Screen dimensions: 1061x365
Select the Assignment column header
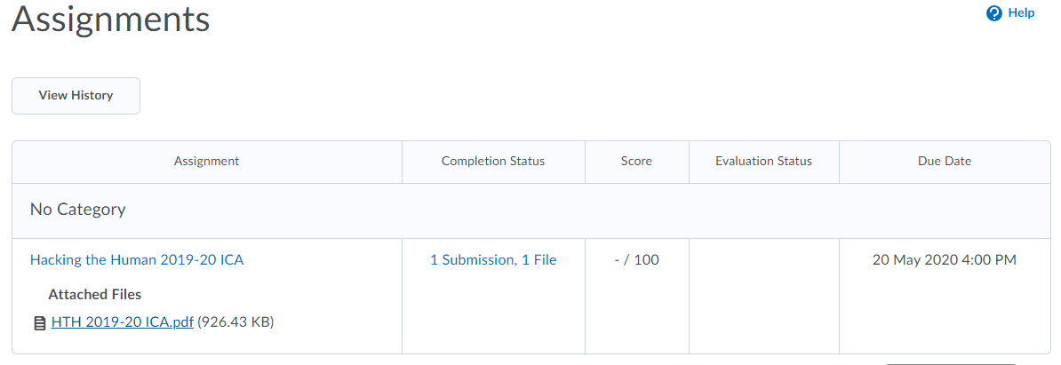point(206,162)
